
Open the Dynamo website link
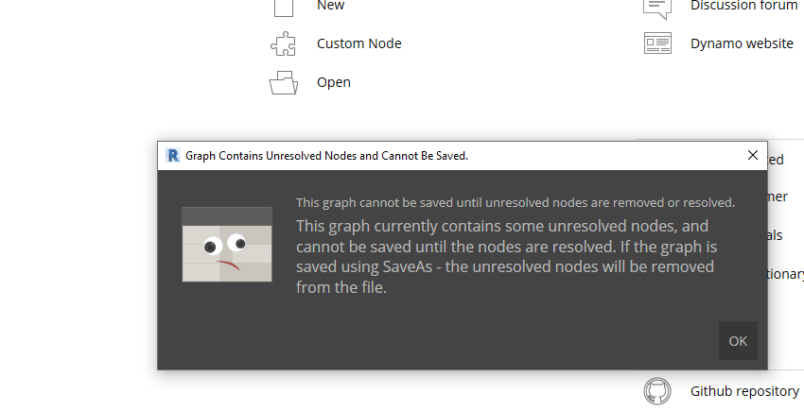742,43
